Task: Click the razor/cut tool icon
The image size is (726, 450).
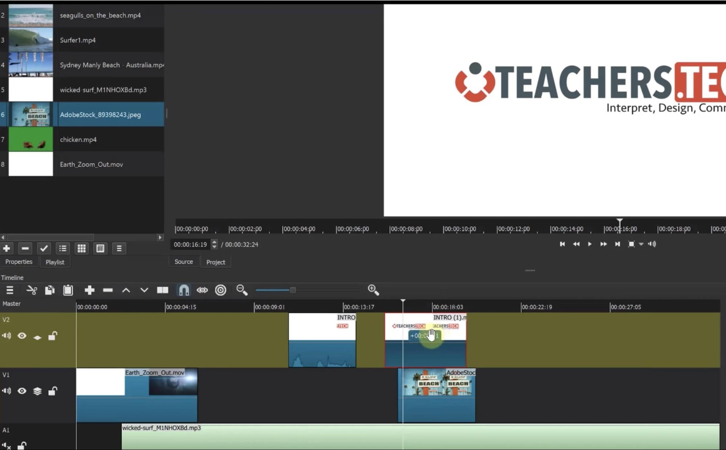Action: click(x=32, y=290)
